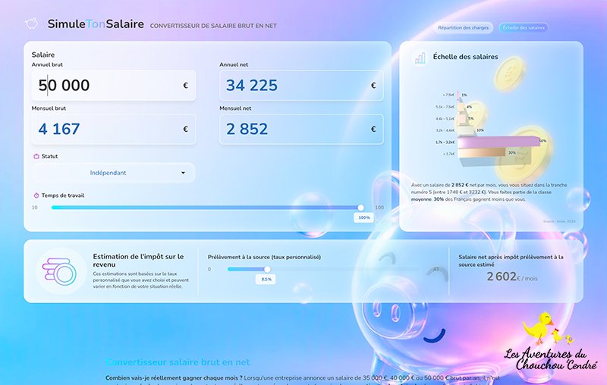Image resolution: width=607 pixels, height=385 pixels.
Task: Click the Mensuel brut field showing 4 167
Action: [x=113, y=129]
